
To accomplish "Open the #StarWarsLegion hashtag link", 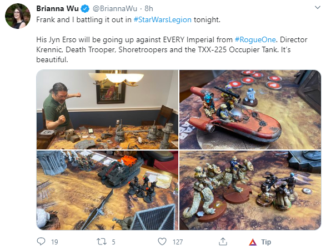I will (162, 20).
